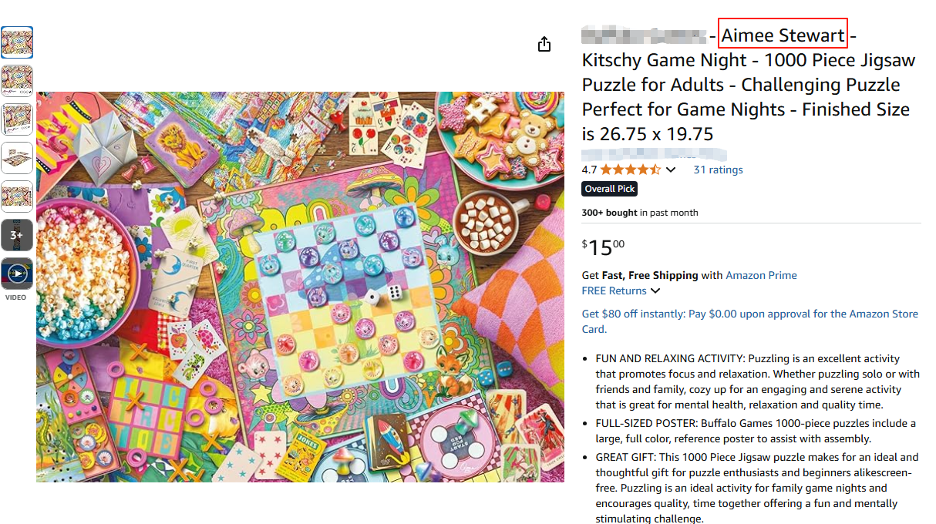View the fourth thumbnail of the angled puzzle

coord(17,158)
